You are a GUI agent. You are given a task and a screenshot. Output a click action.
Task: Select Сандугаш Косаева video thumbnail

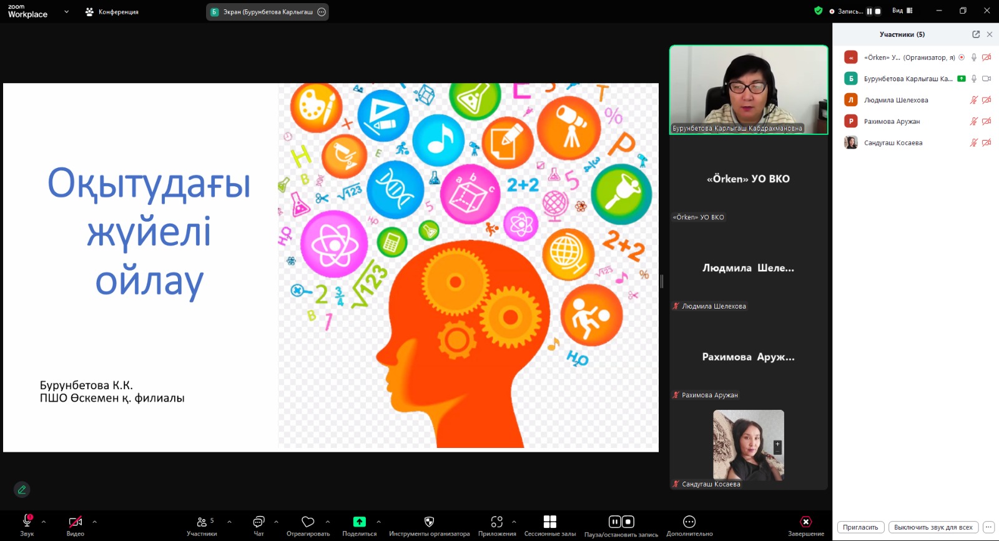coord(748,445)
